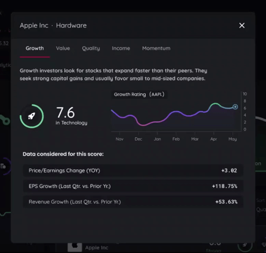Click the Dec label on chart axis

(x=138, y=139)
